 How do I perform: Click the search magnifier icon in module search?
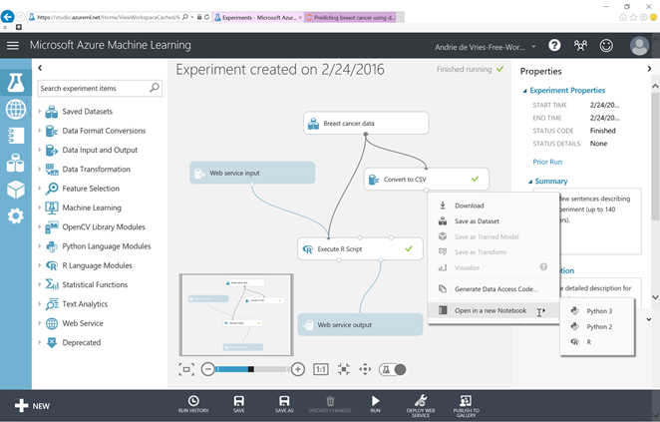155,88
